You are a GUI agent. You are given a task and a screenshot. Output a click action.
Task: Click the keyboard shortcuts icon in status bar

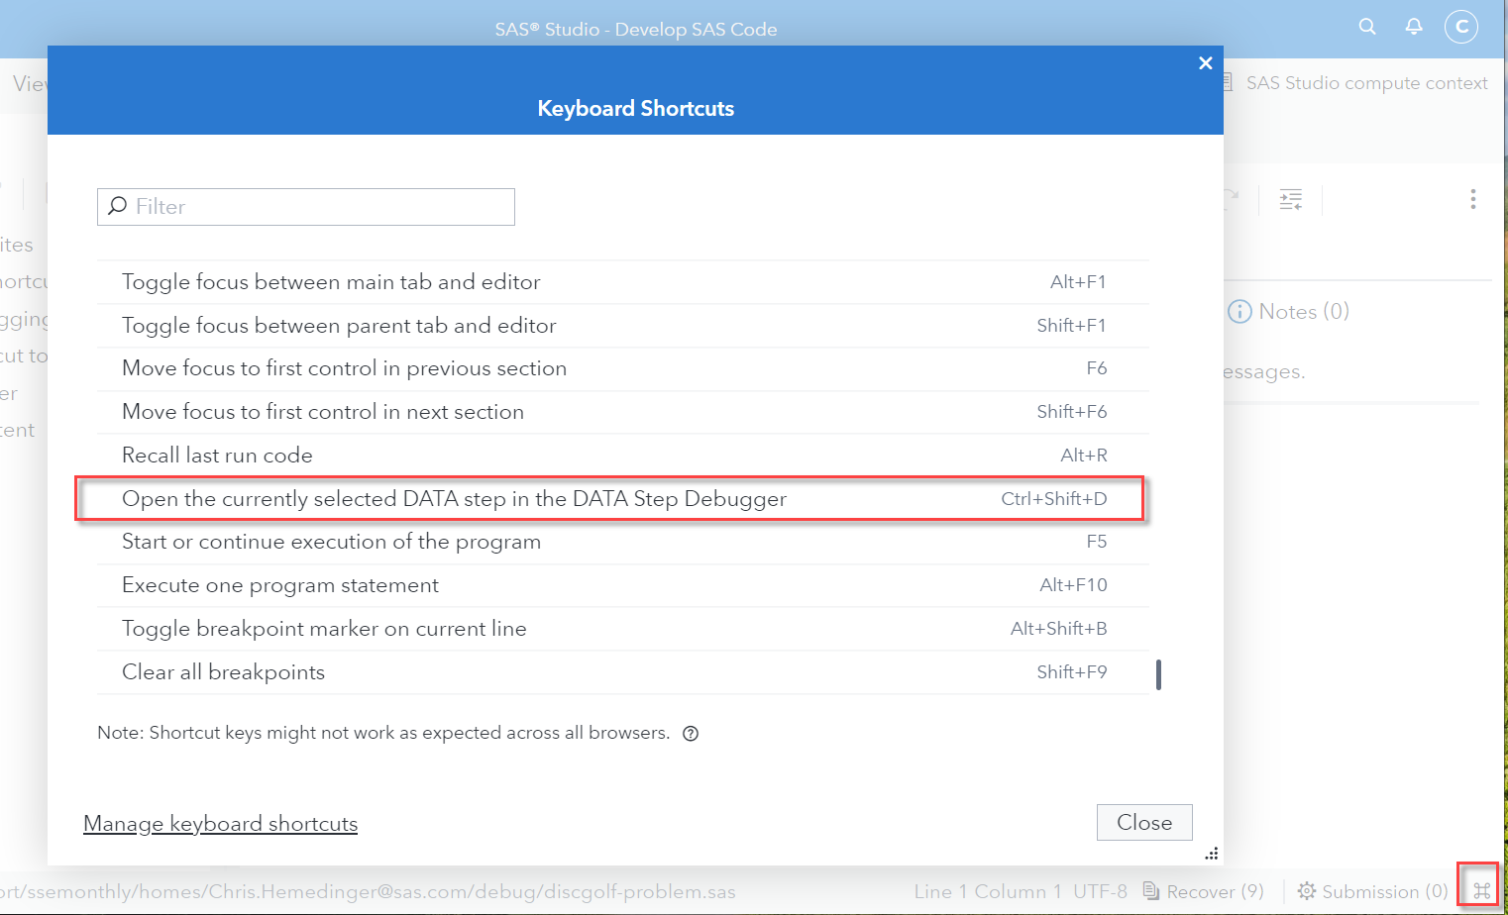(x=1481, y=891)
